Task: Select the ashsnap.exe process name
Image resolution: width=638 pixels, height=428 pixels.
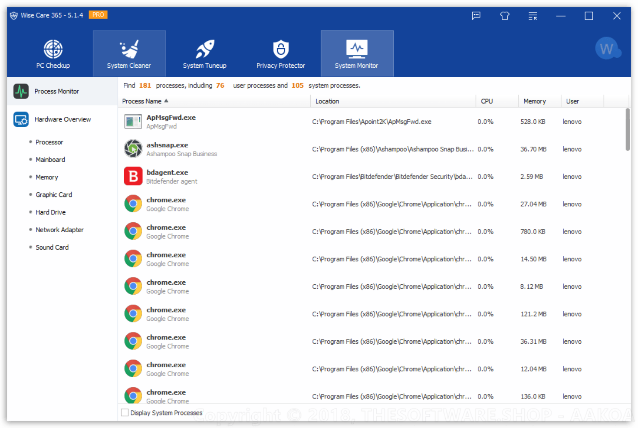Action: coord(167,145)
